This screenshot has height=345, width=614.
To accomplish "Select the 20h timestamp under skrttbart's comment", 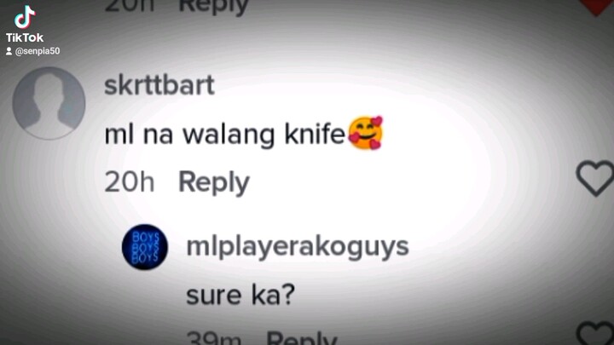I will pos(130,182).
